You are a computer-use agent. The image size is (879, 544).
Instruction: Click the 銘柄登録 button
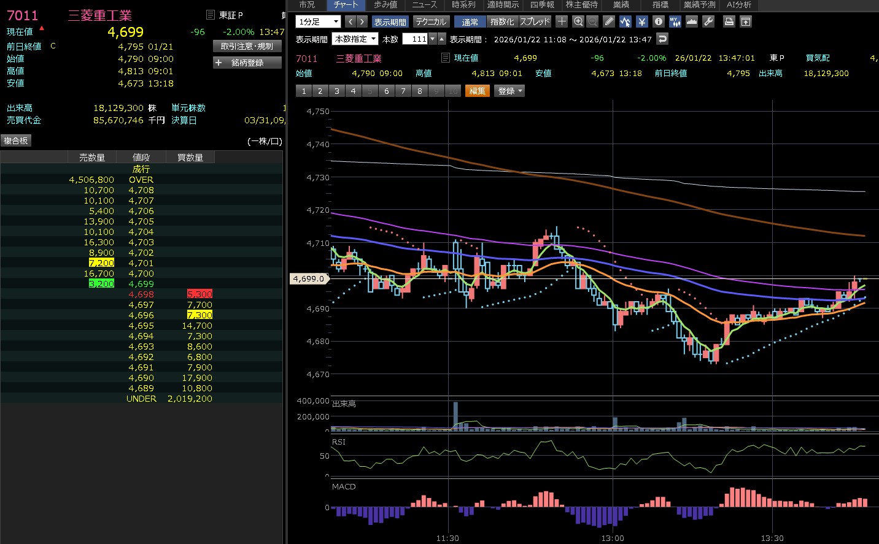tap(247, 63)
